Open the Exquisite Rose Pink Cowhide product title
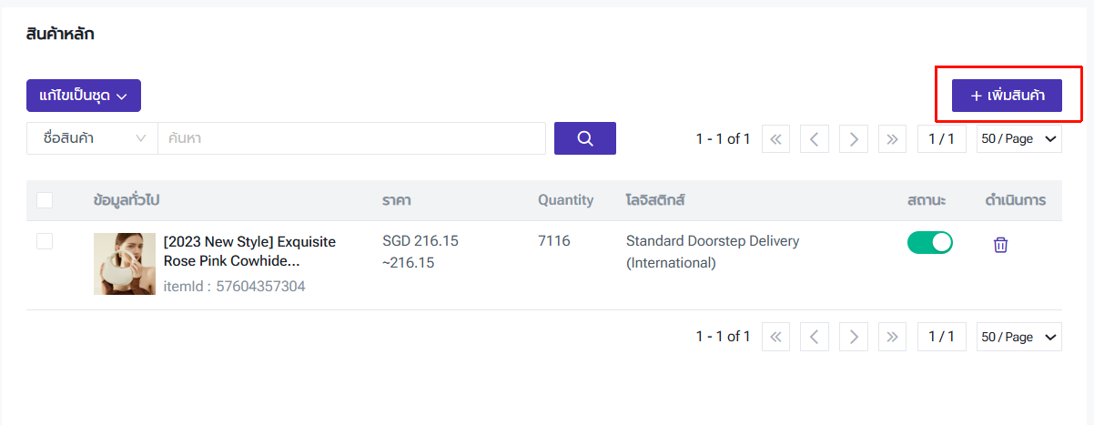 tap(249, 251)
